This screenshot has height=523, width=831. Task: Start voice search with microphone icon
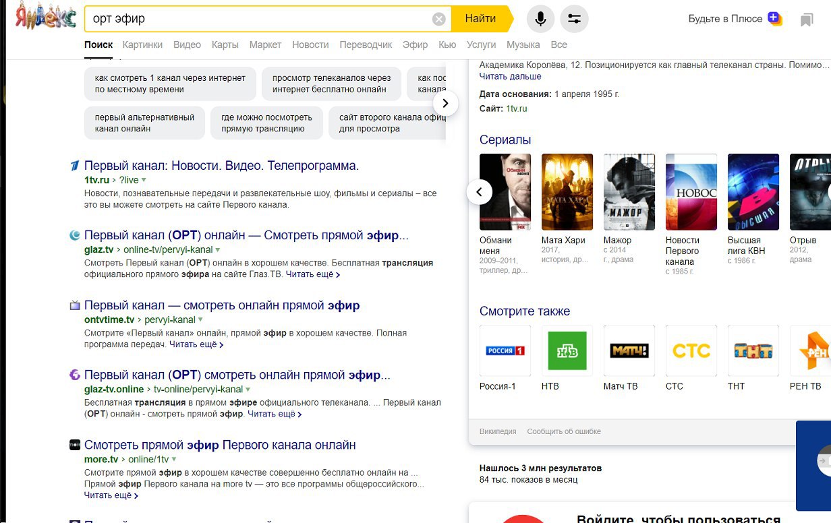click(540, 19)
